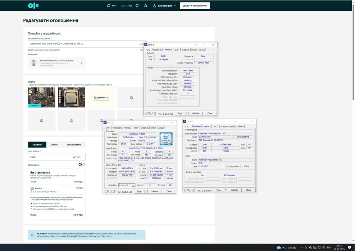This screenshot has height=251, width=355.
Task: Switch to Graphics tab in Memory window
Action: click(x=185, y=50)
